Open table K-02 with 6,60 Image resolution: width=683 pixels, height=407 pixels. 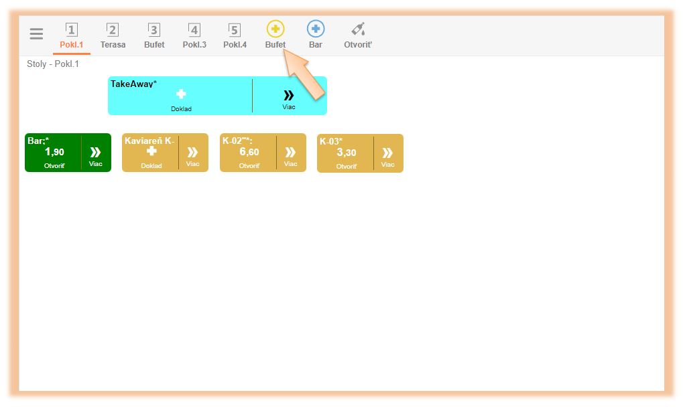249,153
